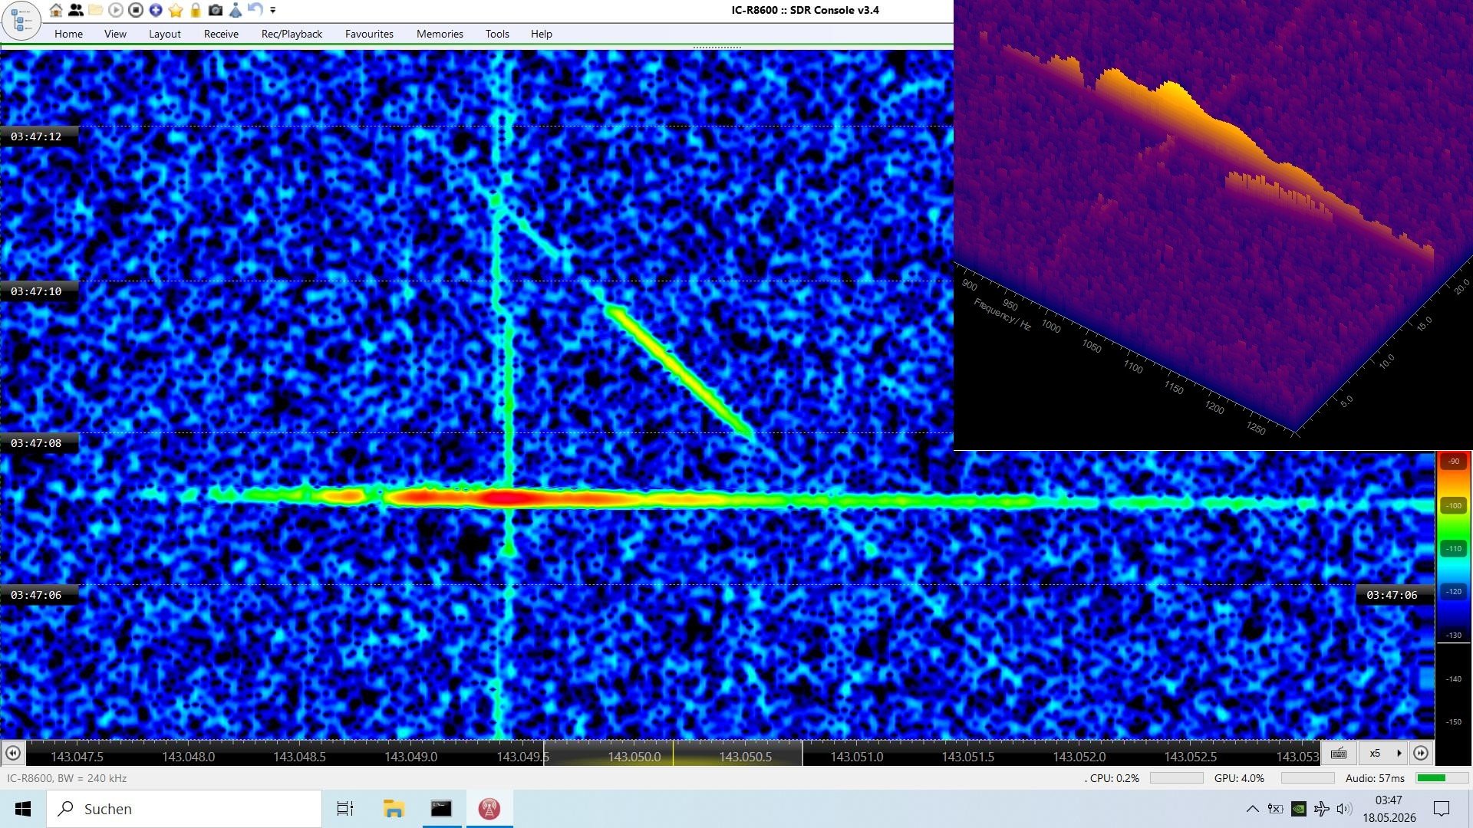Click the GPU: 4.0% status indicator
This screenshot has height=828, width=1473.
click(1239, 778)
